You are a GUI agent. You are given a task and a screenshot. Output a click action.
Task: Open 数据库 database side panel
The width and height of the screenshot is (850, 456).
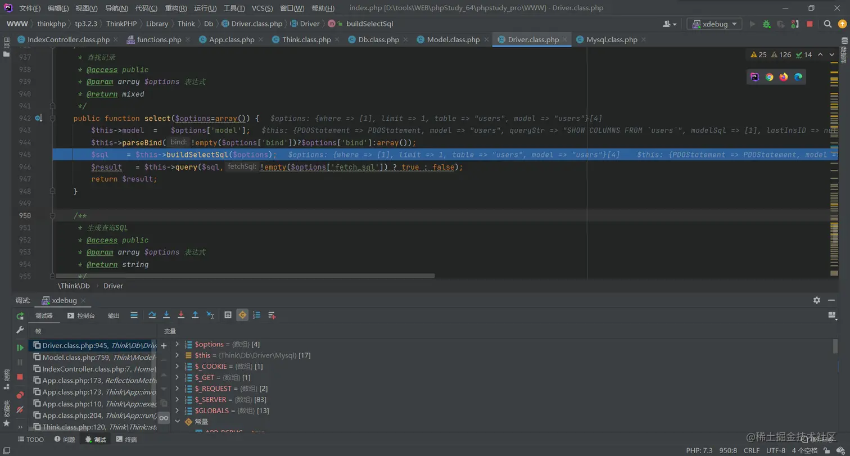coord(843,52)
